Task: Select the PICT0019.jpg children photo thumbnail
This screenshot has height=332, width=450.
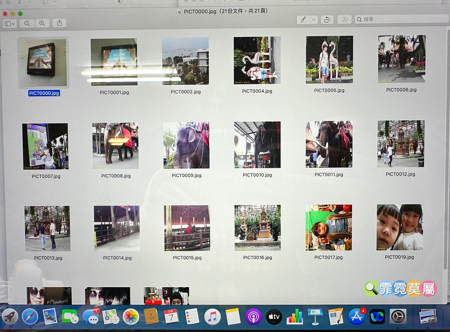Action: coord(399,227)
